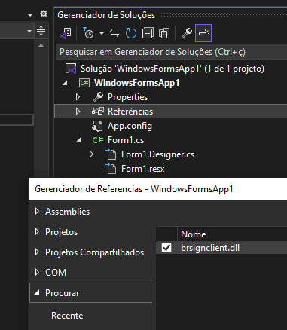287x330 pixels.
Task: Open properties with the wrench toolbar icon
Action: tap(187, 33)
